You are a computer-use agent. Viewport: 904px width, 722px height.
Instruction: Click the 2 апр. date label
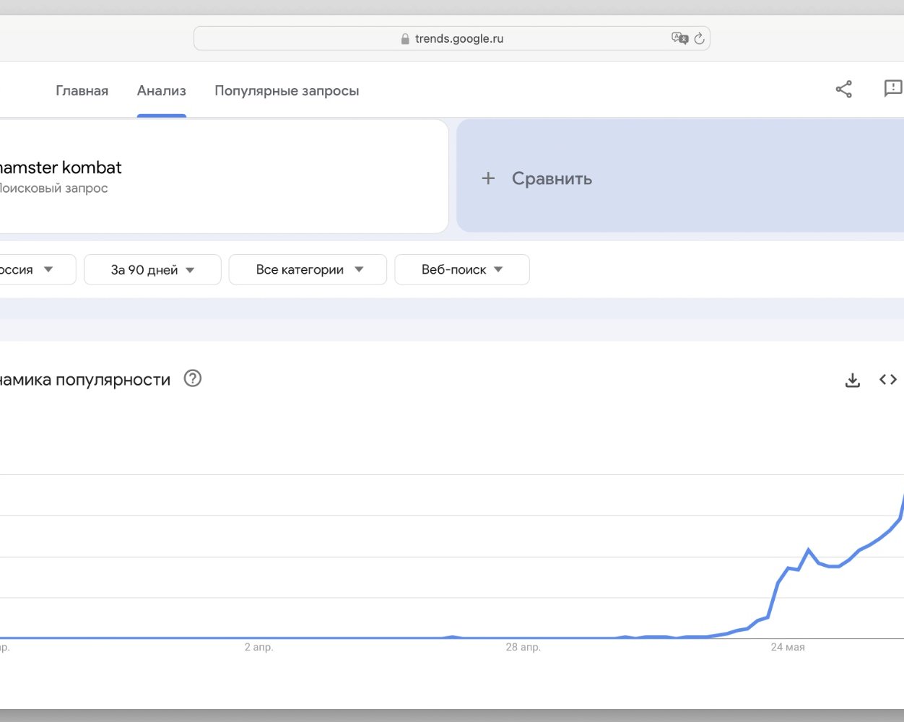tap(259, 647)
